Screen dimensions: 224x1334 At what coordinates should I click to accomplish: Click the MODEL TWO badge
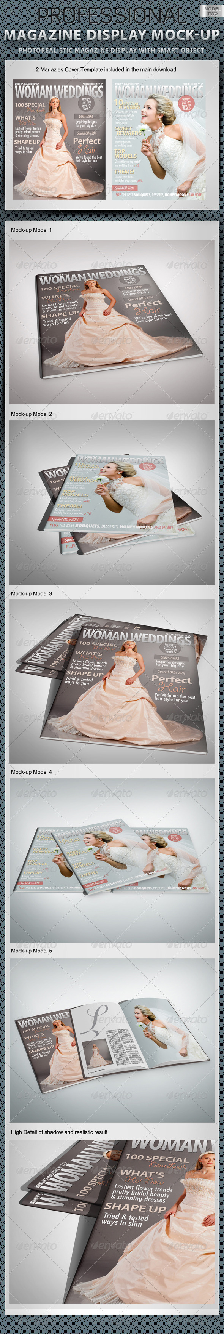coord(211,11)
